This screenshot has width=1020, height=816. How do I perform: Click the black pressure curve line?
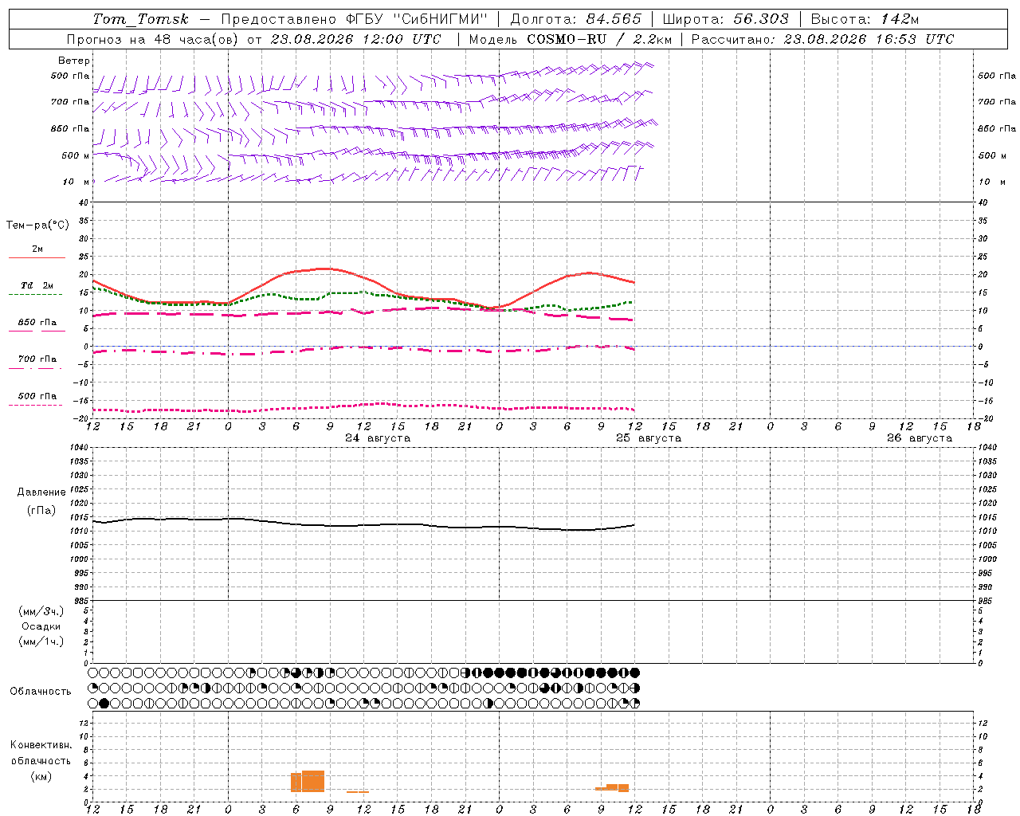pyautogui.click(x=363, y=524)
